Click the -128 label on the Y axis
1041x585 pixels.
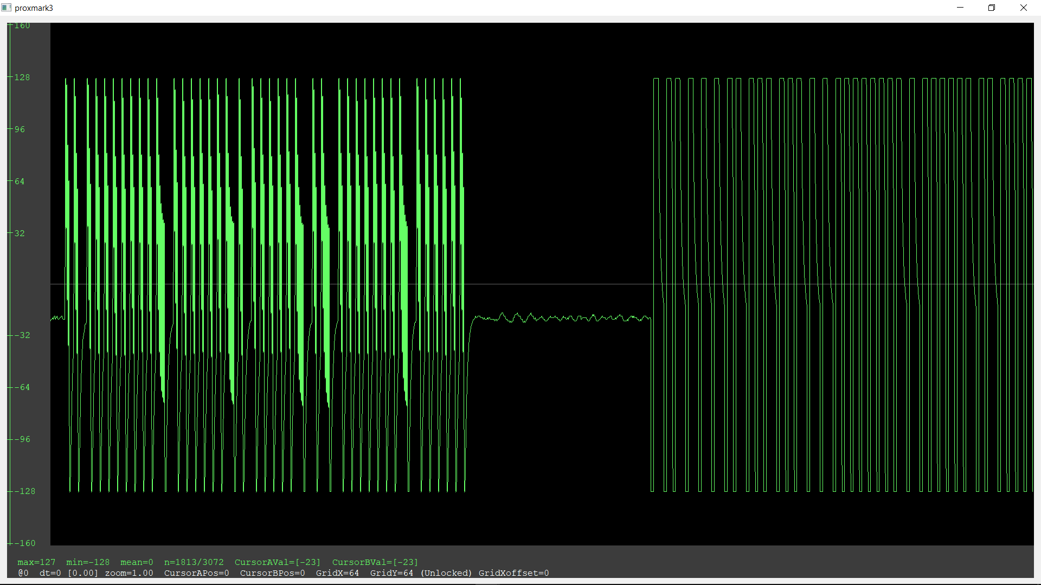(24, 491)
